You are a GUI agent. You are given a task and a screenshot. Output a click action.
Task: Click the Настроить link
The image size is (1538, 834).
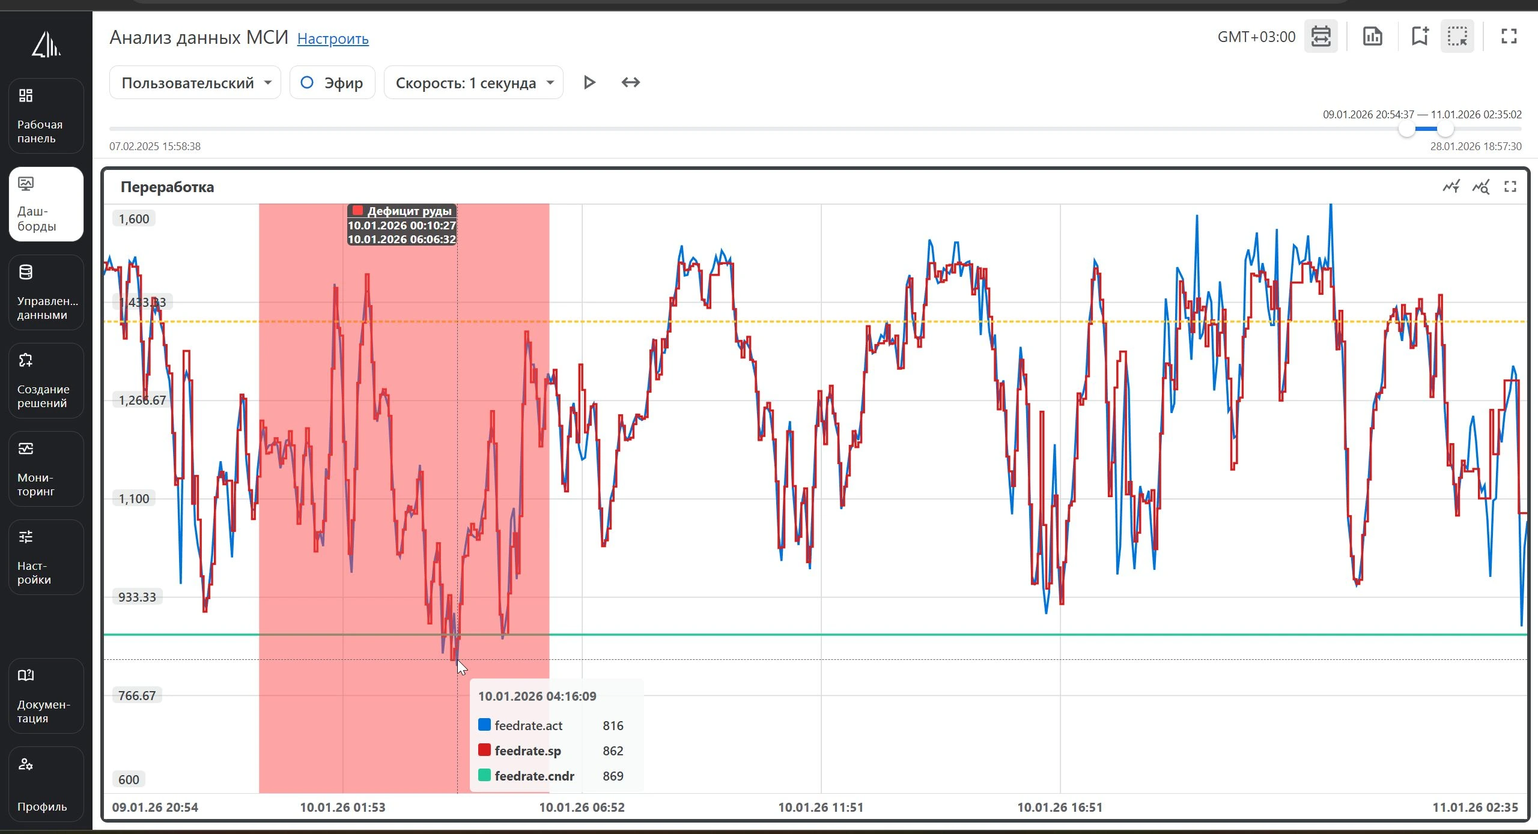(x=333, y=39)
